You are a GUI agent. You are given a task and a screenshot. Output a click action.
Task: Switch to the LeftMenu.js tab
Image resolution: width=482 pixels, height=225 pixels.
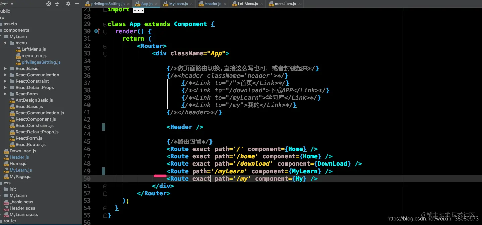pos(248,4)
